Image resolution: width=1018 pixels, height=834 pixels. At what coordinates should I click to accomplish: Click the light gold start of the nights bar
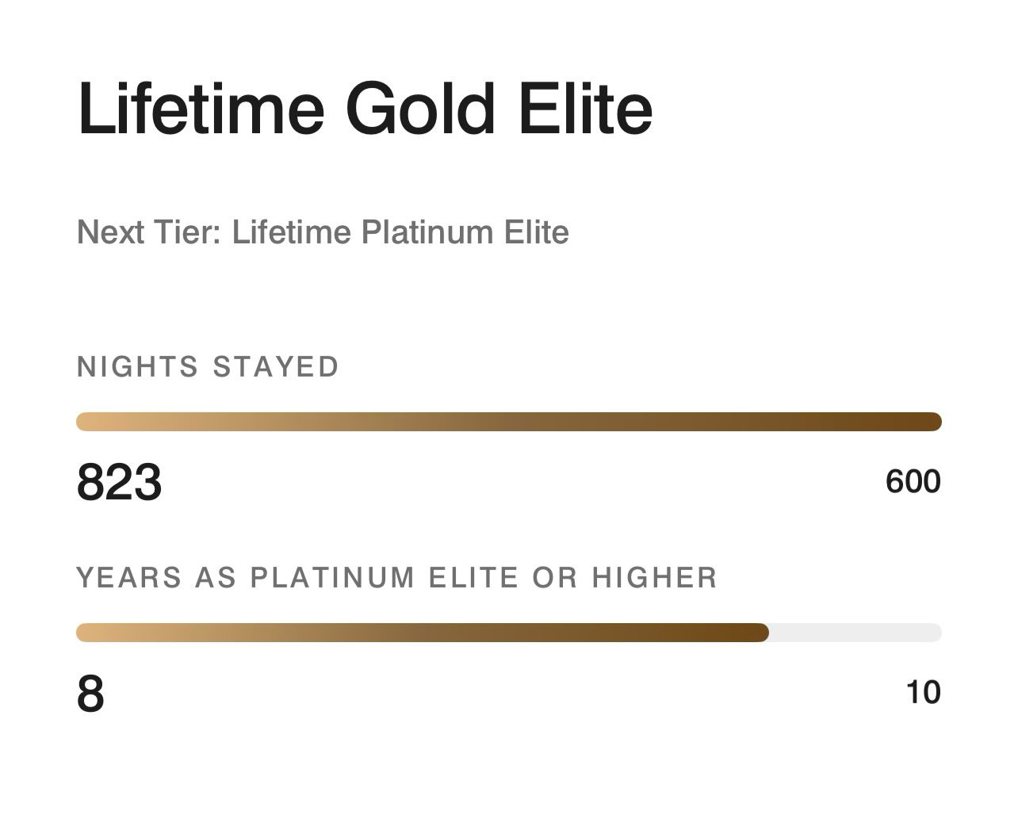(103, 422)
